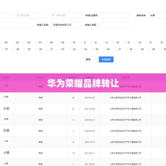
Task: Open trademark thumbnail in the 2020-02-26 row
Action: [6, 141]
